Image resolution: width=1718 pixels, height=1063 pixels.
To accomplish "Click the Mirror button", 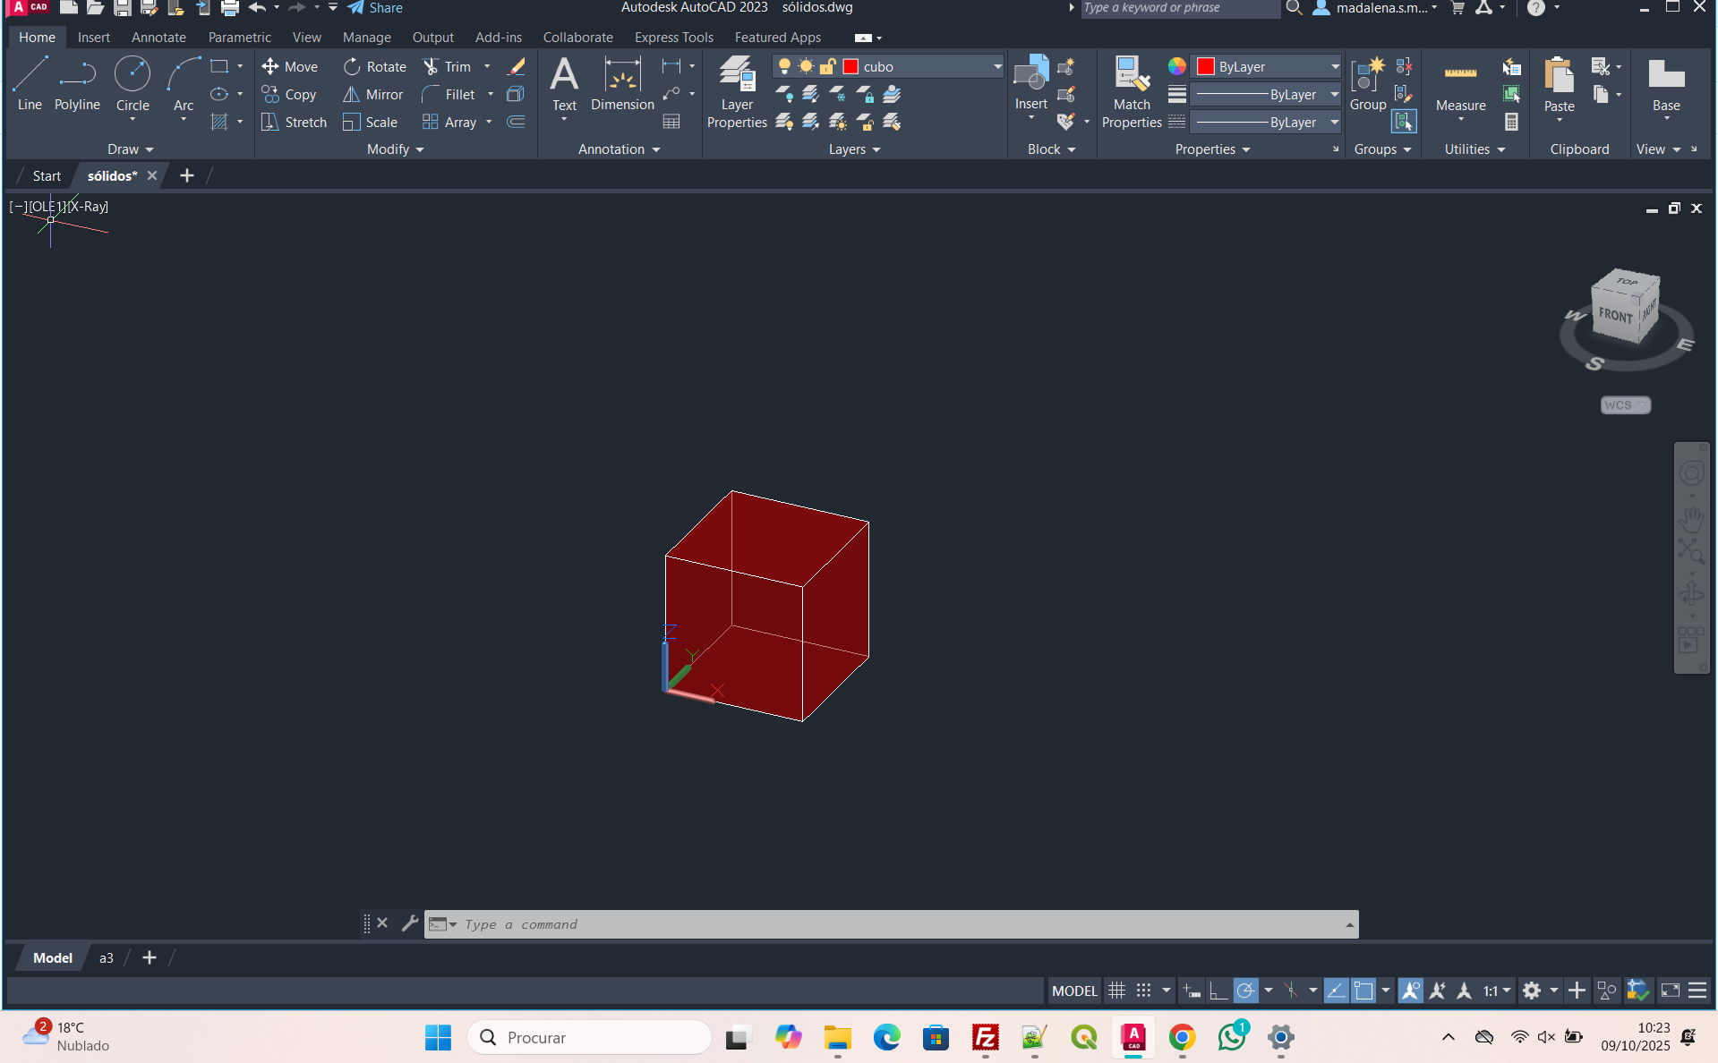I will point(373,95).
